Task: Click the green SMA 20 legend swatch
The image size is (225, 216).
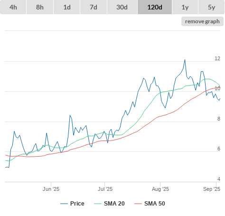Action: click(x=98, y=204)
